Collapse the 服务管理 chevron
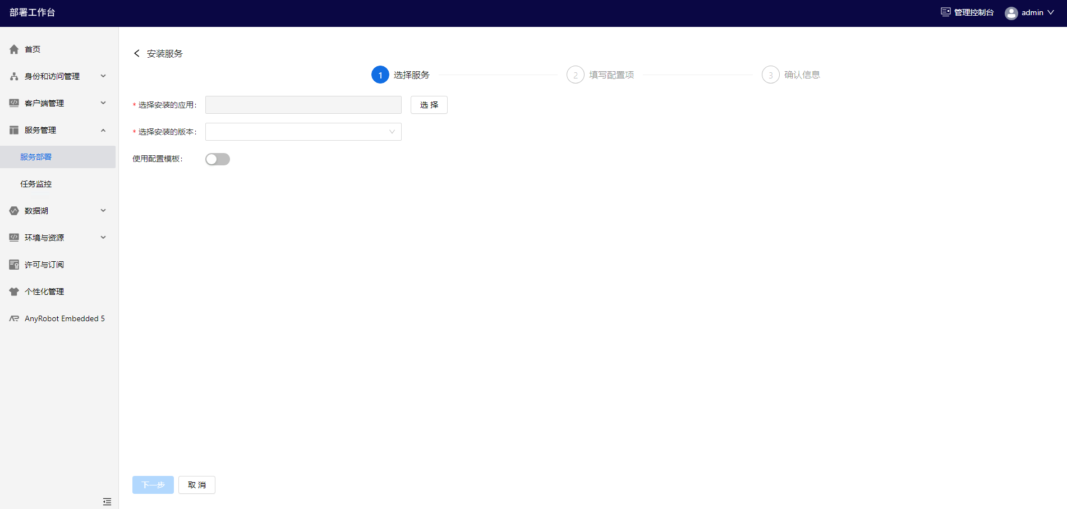1067x509 pixels. tap(103, 130)
